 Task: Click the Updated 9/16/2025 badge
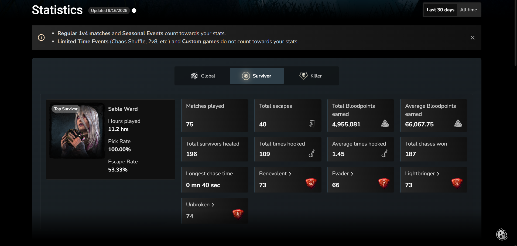(x=109, y=11)
